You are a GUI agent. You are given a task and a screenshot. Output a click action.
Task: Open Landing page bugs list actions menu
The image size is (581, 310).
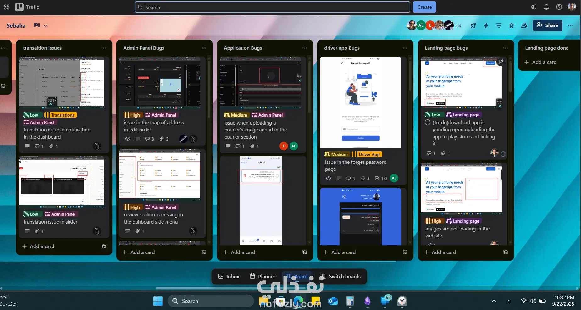click(506, 48)
